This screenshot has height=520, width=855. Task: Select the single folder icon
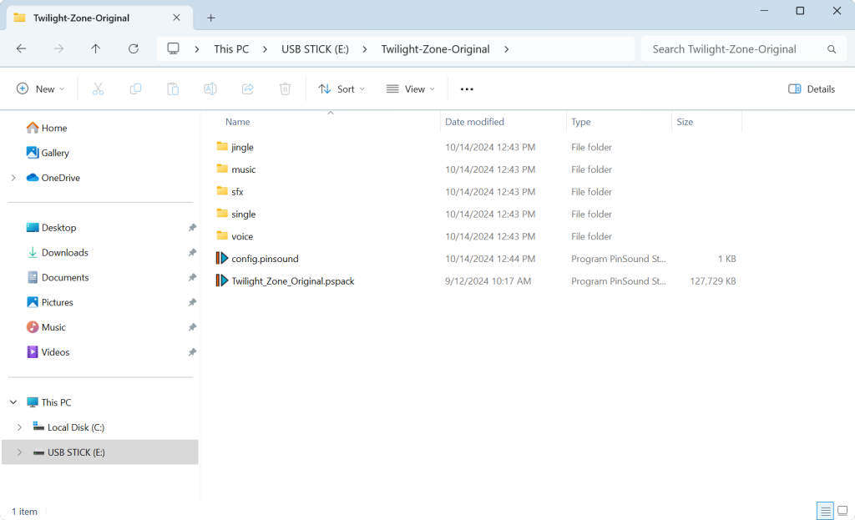tap(222, 214)
